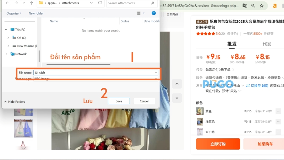Click the orange 'a' extension icon
The height and width of the screenshot is (160, 284).
point(275,6)
